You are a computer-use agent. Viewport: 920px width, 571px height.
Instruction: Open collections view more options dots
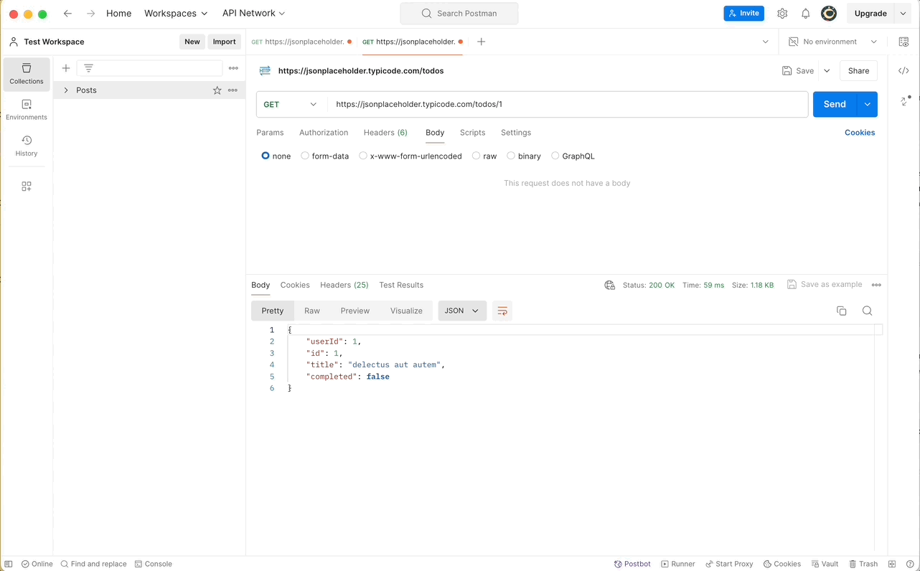coord(233,68)
